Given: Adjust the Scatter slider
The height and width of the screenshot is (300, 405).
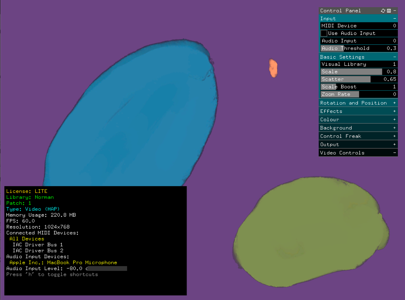Looking at the screenshot, I should coord(346,79).
